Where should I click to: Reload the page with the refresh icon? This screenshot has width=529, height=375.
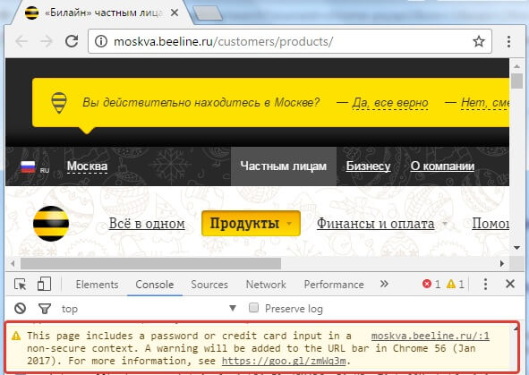72,41
